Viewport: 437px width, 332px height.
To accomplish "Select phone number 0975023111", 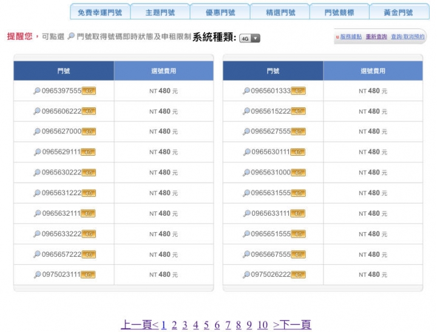I will point(61,274).
